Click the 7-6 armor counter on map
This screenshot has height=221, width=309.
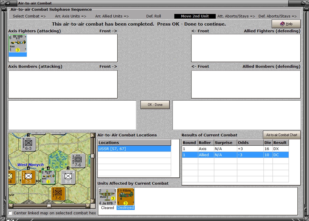tap(78, 161)
